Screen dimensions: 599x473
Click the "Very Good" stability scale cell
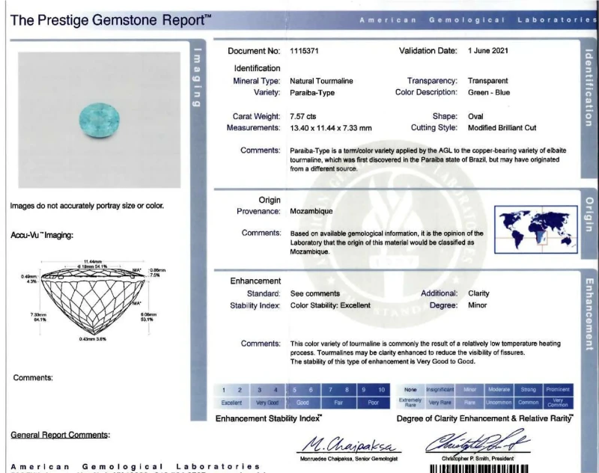pyautogui.click(x=267, y=403)
